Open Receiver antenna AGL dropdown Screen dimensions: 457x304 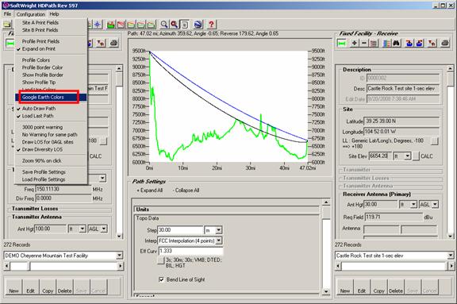[435, 205]
